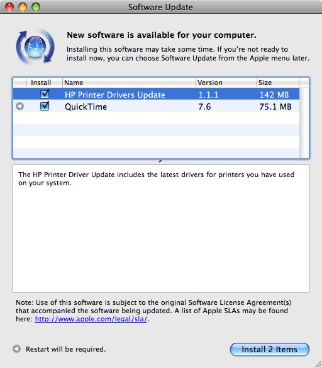
Task: Click the update list vertical scrollbar
Action: click(x=304, y=123)
